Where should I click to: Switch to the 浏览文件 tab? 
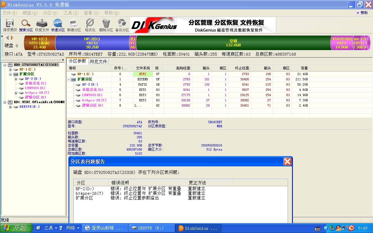[x=98, y=61]
